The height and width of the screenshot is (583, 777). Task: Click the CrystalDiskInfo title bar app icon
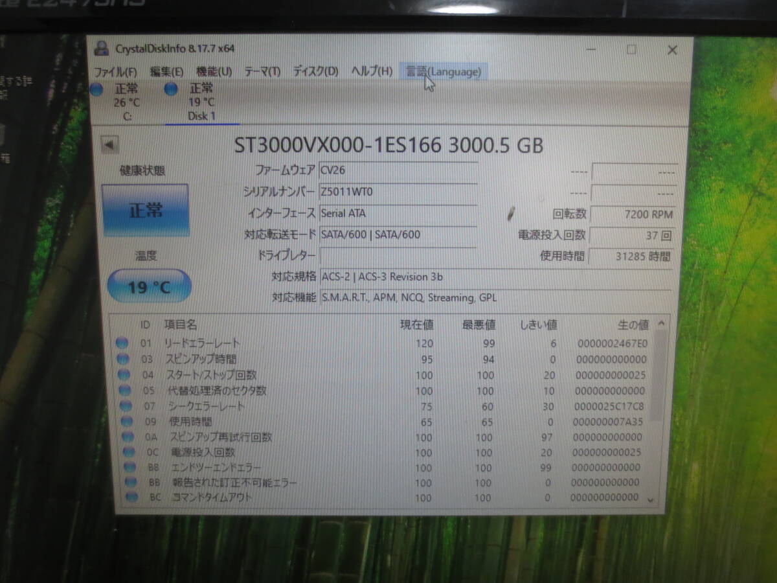101,47
